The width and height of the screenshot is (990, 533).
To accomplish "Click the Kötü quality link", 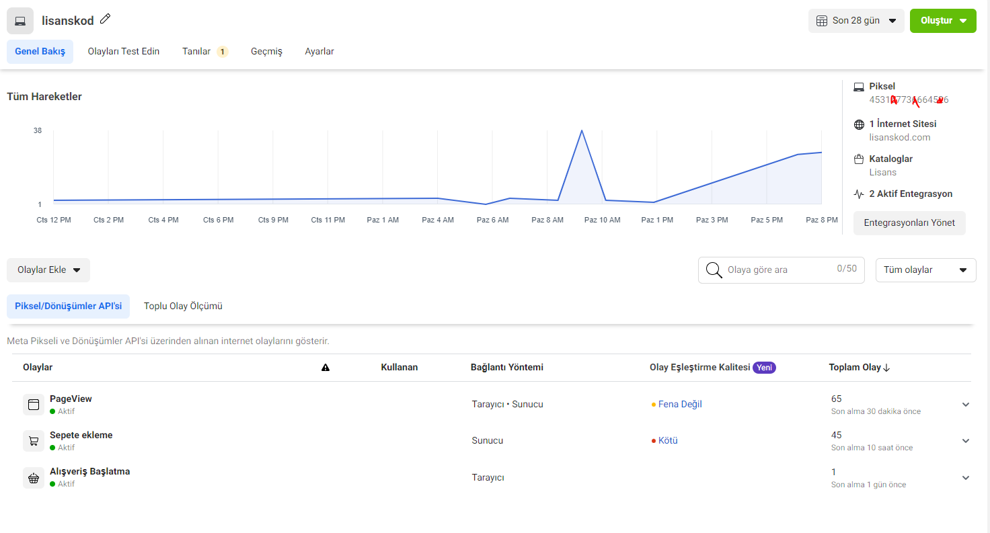I will (x=668, y=441).
